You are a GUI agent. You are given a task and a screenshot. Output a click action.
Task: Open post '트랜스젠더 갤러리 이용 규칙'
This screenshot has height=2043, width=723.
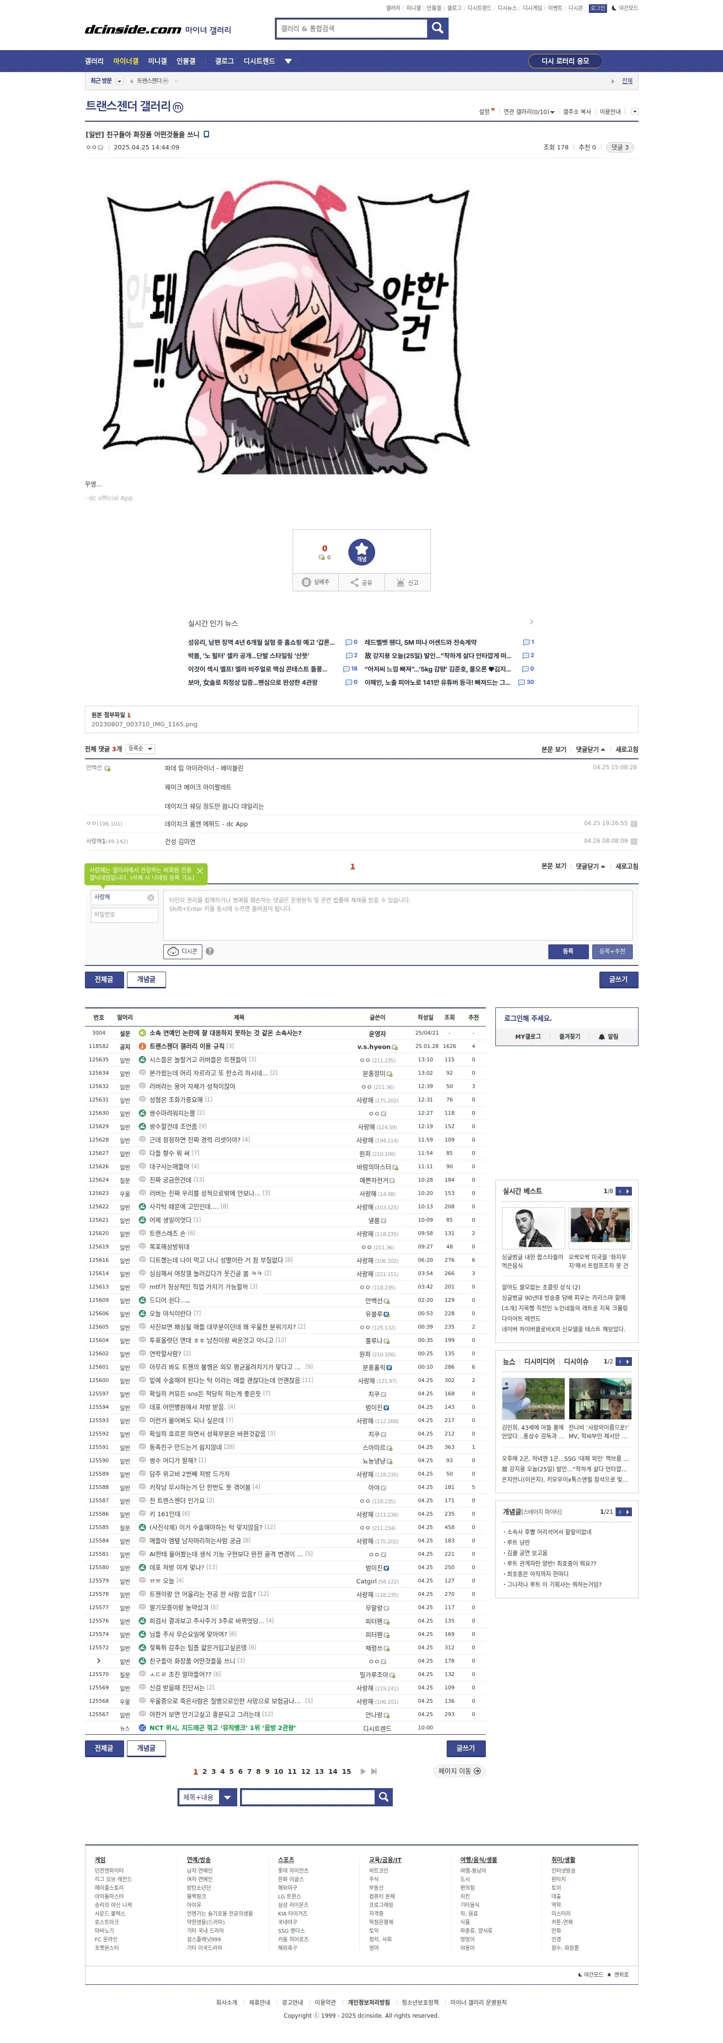[x=186, y=1046]
